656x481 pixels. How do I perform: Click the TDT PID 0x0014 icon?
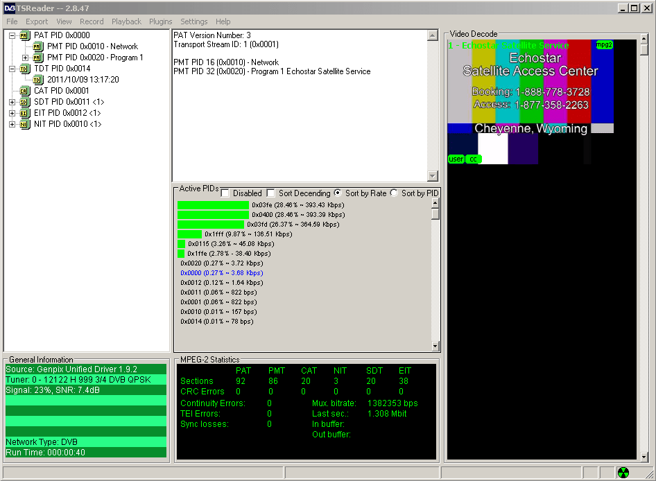[25, 69]
